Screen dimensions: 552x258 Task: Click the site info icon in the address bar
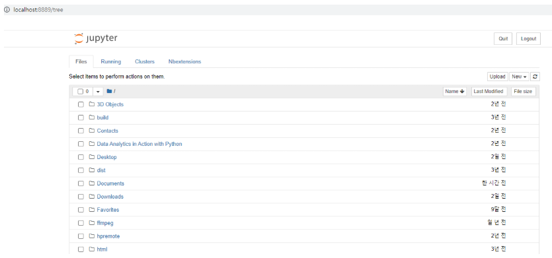[x=7, y=10]
